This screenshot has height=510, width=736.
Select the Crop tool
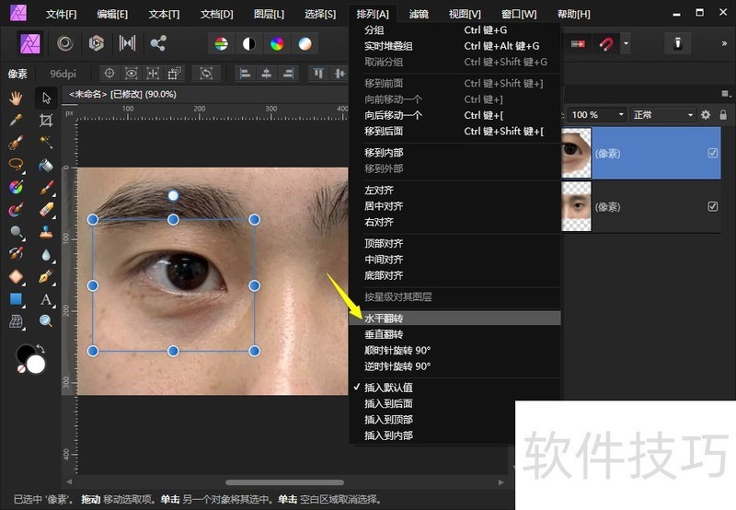click(46, 121)
